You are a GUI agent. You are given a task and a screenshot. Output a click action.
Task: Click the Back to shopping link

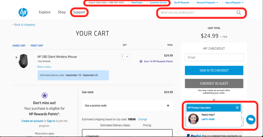click(24, 25)
